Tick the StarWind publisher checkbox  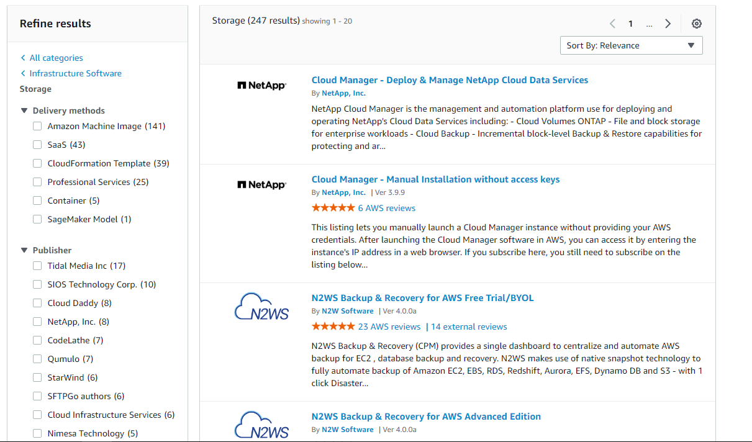coord(37,377)
